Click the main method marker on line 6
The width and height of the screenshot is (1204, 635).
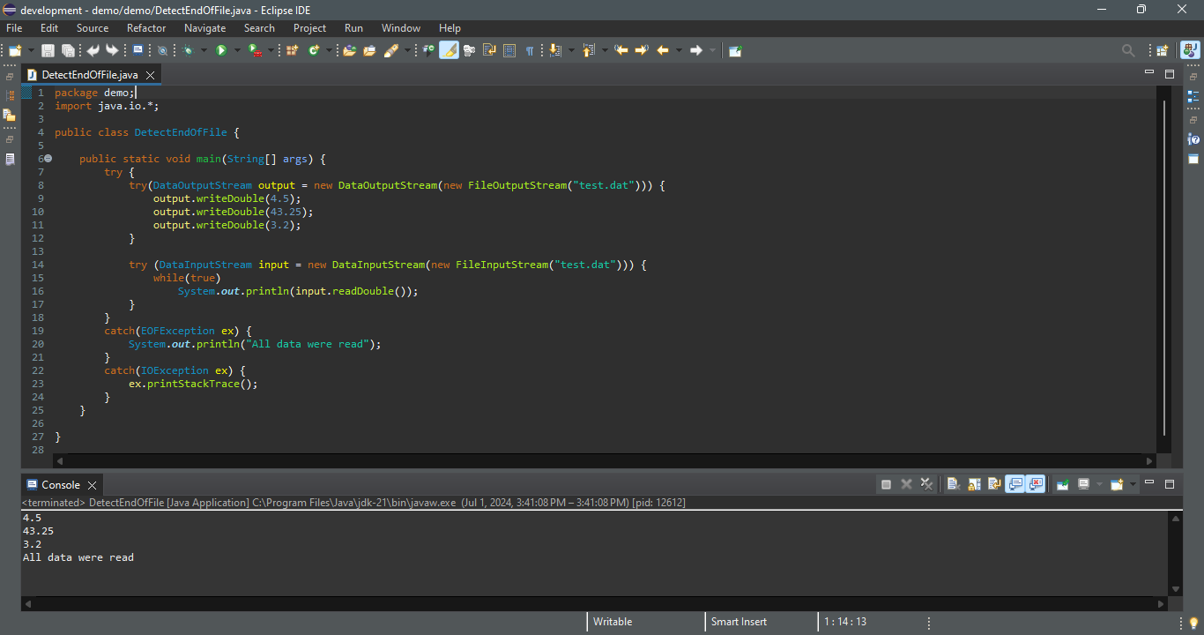click(48, 159)
